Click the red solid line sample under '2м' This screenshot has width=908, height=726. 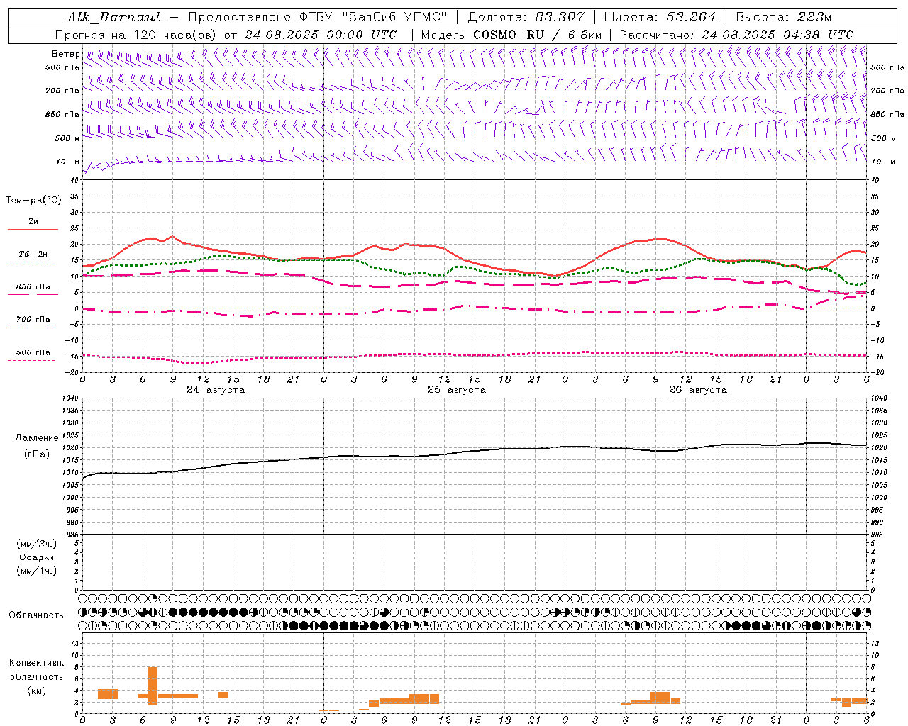pyautogui.click(x=33, y=230)
